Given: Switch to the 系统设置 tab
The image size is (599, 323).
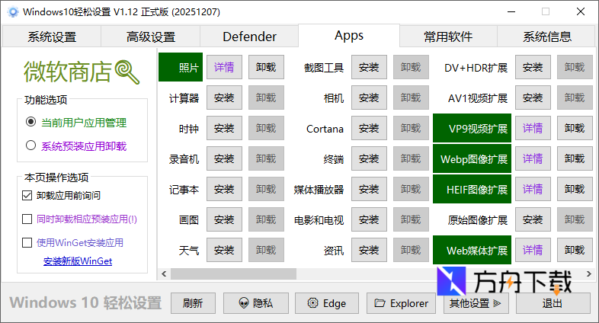Looking at the screenshot, I should pyautogui.click(x=52, y=37).
